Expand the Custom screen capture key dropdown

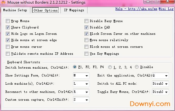pos(81,100)
